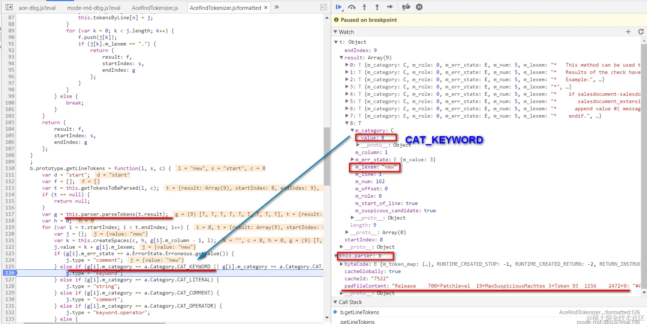Collapse the this.parser: b watch
Image resolution: width=647 pixels, height=324 pixels.
point(336,256)
